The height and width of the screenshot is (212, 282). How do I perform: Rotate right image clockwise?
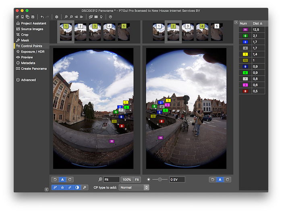pos(228,179)
